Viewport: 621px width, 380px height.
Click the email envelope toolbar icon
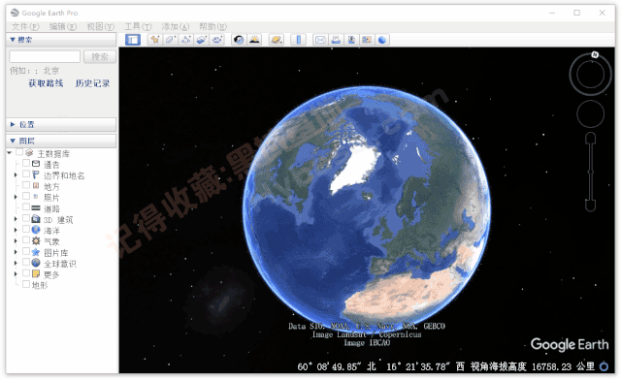click(320, 40)
